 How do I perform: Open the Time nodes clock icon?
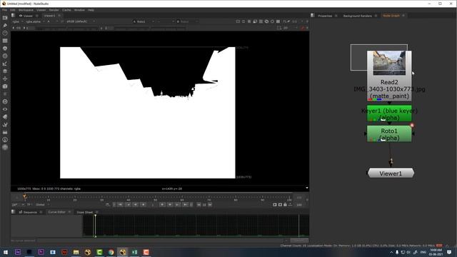point(5,33)
